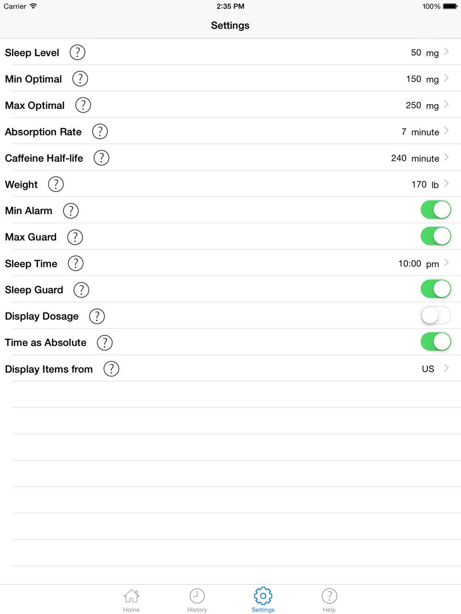Select the Max Optimal 250 mg value
461x614 pixels.
[x=422, y=105]
